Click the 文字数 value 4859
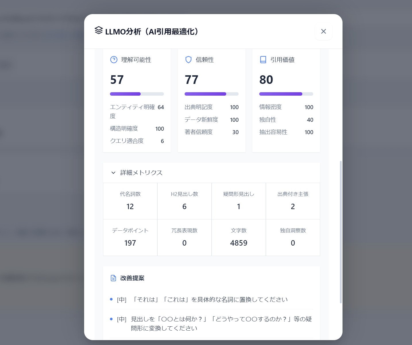The image size is (412, 345). pyautogui.click(x=239, y=243)
